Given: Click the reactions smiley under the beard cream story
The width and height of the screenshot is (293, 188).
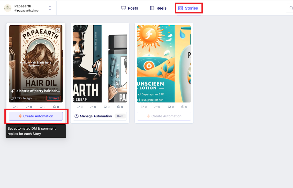Looking at the screenshot, I should (x=119, y=107).
